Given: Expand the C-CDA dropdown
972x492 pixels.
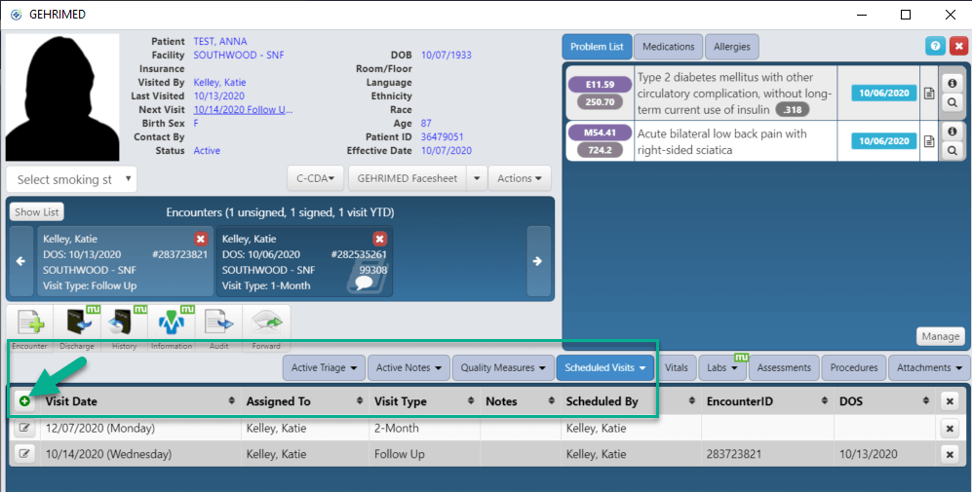Looking at the screenshot, I should pos(316,178).
